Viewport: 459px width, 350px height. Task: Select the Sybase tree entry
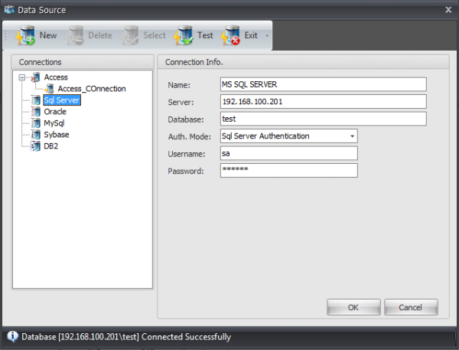pyautogui.click(x=57, y=135)
